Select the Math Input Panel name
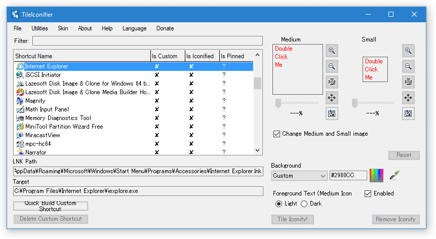 (x=47, y=109)
